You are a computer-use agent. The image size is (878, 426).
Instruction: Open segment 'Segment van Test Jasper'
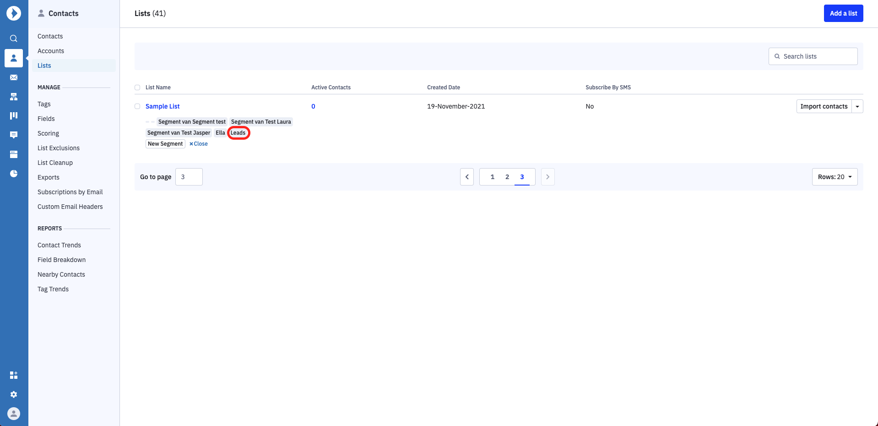point(179,133)
